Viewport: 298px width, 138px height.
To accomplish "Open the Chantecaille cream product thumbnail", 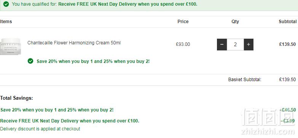I will click(x=10, y=46).
